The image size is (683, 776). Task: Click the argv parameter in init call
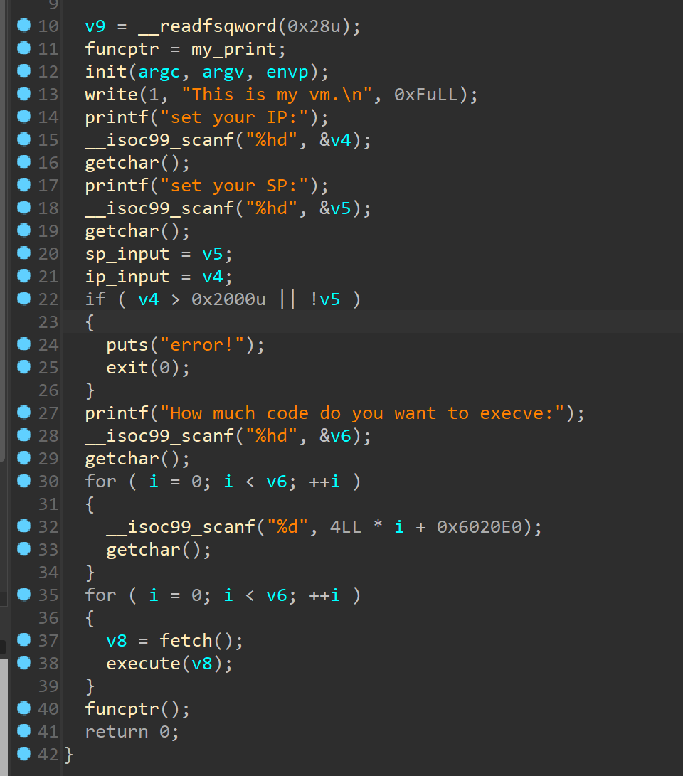(223, 72)
